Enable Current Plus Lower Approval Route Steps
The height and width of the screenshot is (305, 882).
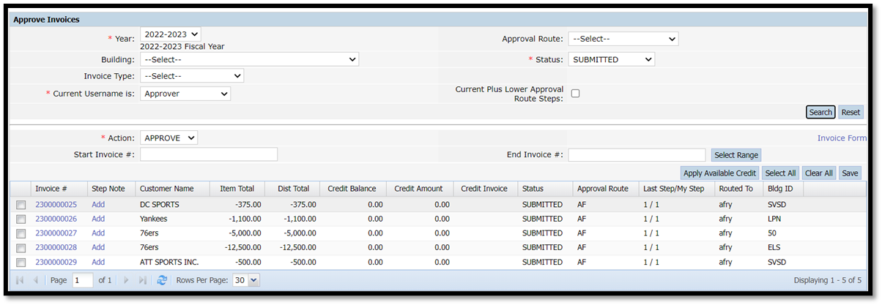click(575, 94)
